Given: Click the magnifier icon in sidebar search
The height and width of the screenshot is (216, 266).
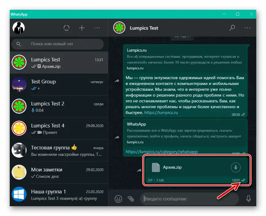Looking at the screenshot, I should [19, 44].
